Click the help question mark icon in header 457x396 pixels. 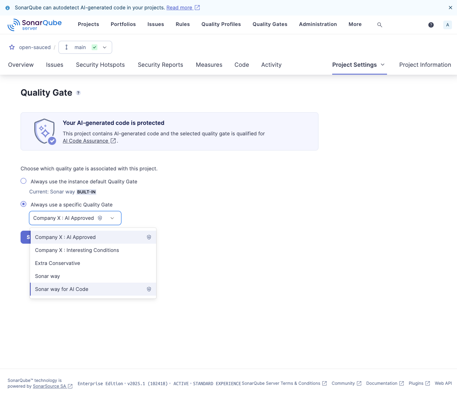point(431,25)
